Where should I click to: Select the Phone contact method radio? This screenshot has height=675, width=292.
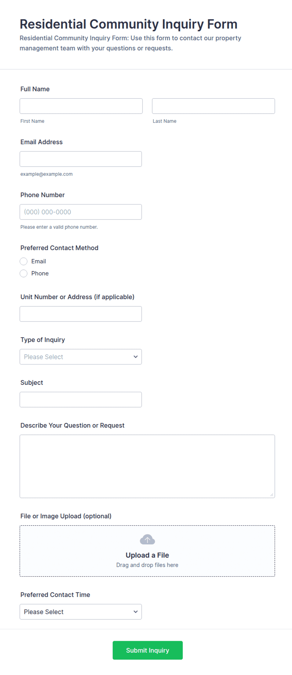coord(24,273)
